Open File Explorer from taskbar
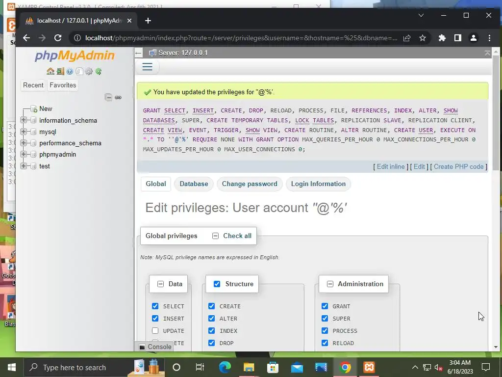The image size is (502, 377). point(249,367)
